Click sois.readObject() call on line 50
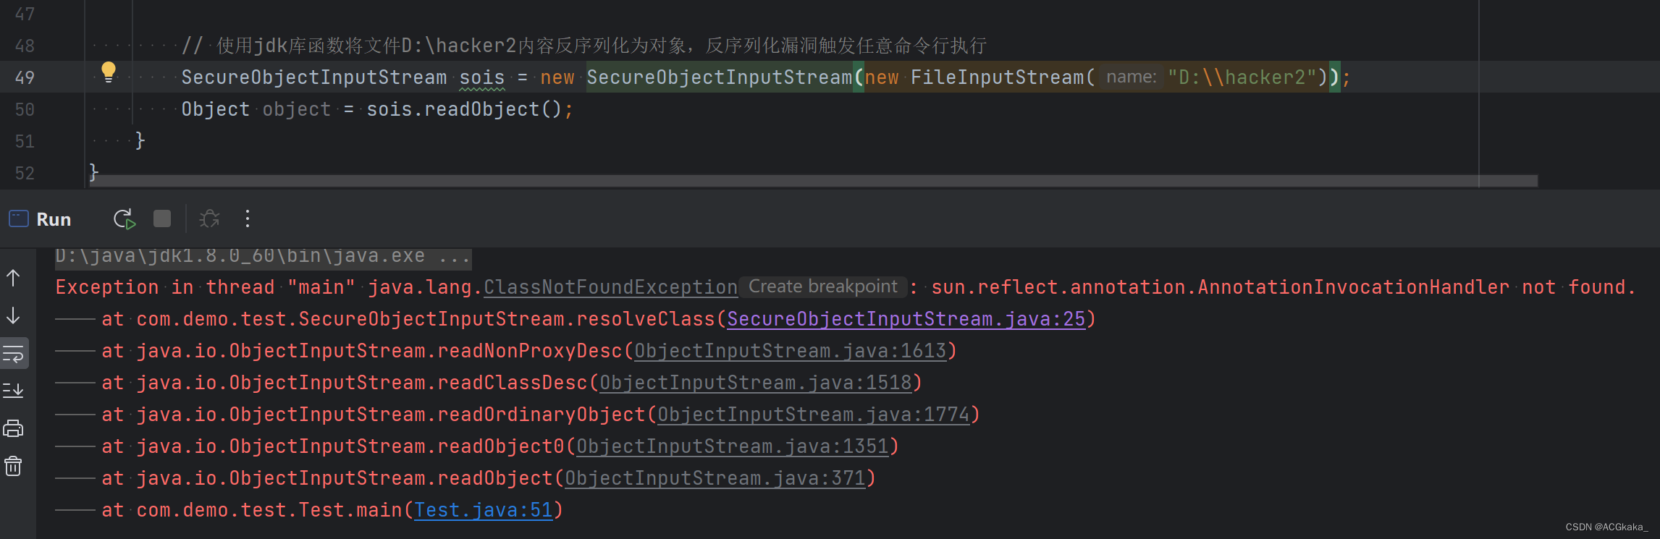The image size is (1660, 539). coord(464,109)
